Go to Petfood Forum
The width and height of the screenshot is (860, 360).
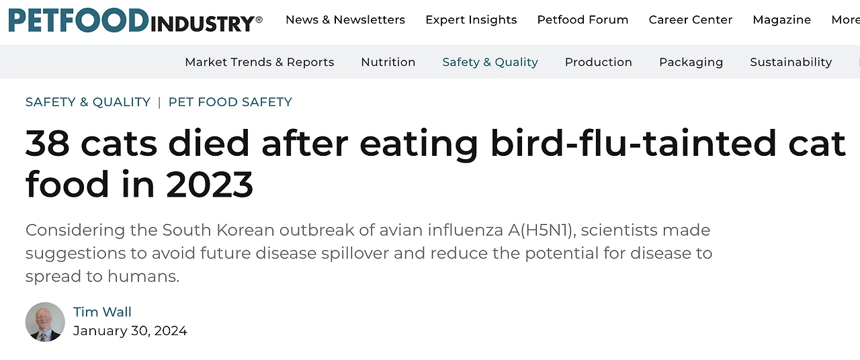coord(583,19)
